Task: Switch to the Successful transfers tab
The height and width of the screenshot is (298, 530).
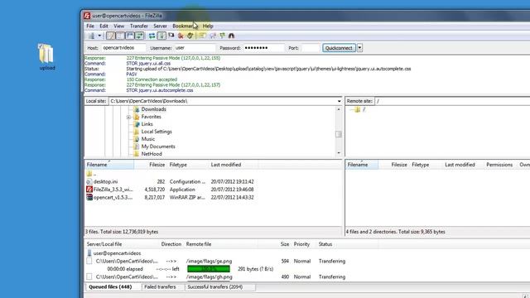Action: tap(219, 287)
